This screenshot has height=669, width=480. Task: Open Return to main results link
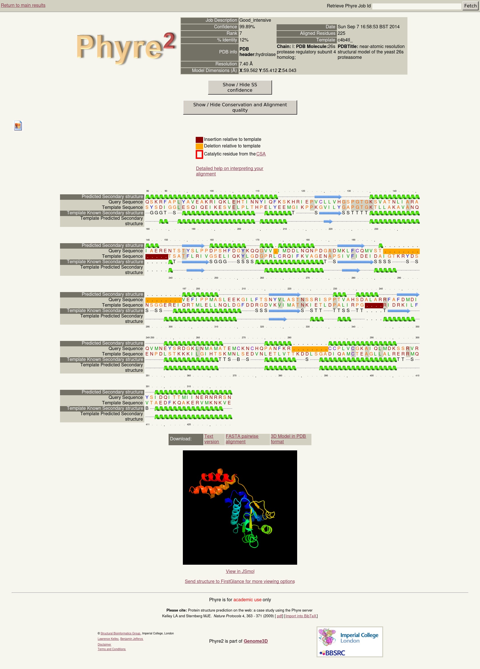pyautogui.click(x=23, y=5)
